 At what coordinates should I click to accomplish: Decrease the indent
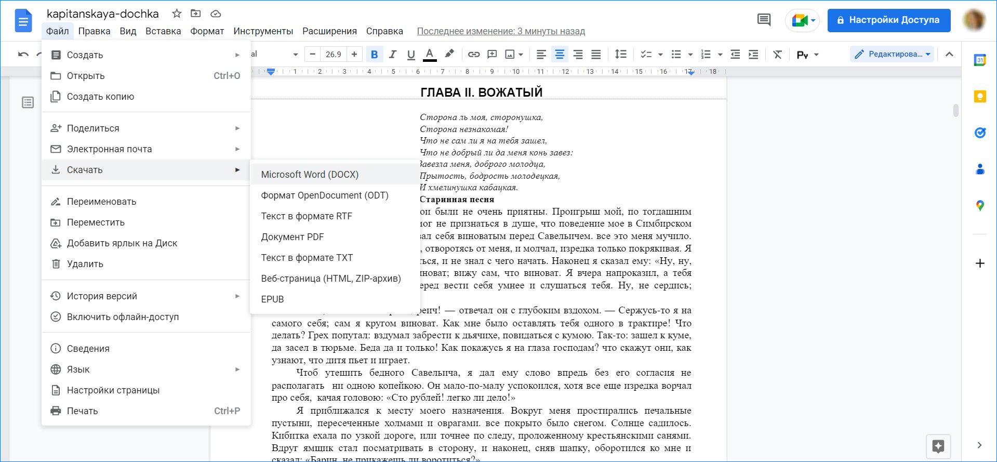point(735,54)
